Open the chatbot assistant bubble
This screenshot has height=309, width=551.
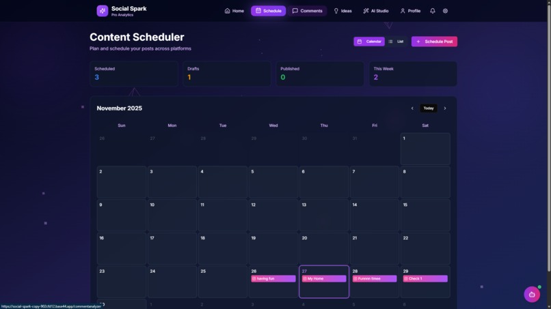point(532,294)
